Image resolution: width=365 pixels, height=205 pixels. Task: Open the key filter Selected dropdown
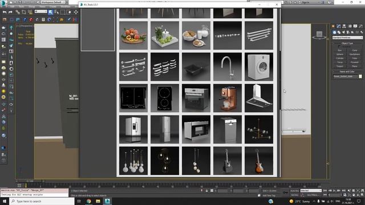pyautogui.click(x=311, y=191)
